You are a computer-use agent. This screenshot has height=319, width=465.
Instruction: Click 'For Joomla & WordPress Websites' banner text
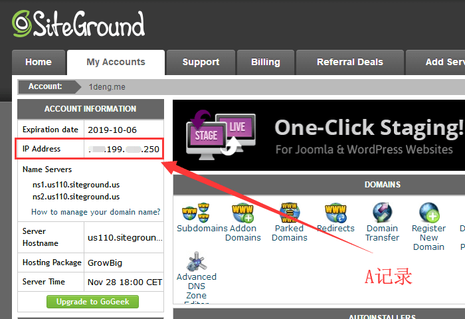click(x=364, y=150)
